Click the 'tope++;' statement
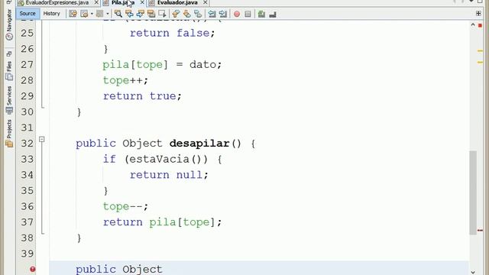The width and height of the screenshot is (489, 275). (125, 80)
